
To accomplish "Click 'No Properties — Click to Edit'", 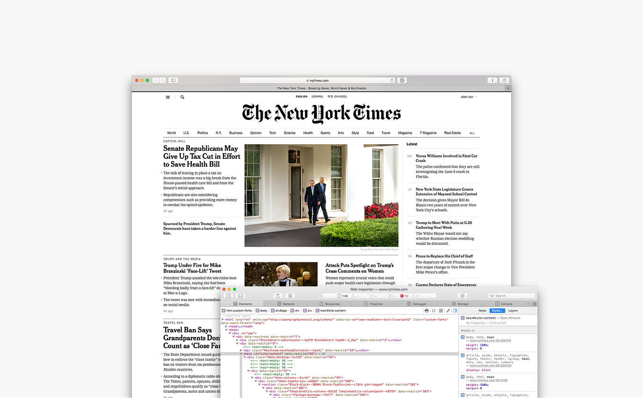I will (x=486, y=323).
